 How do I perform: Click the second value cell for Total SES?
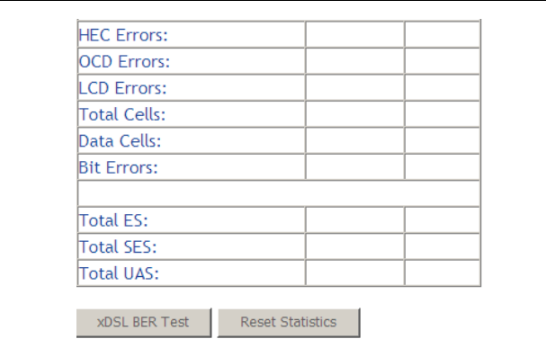[443, 246]
